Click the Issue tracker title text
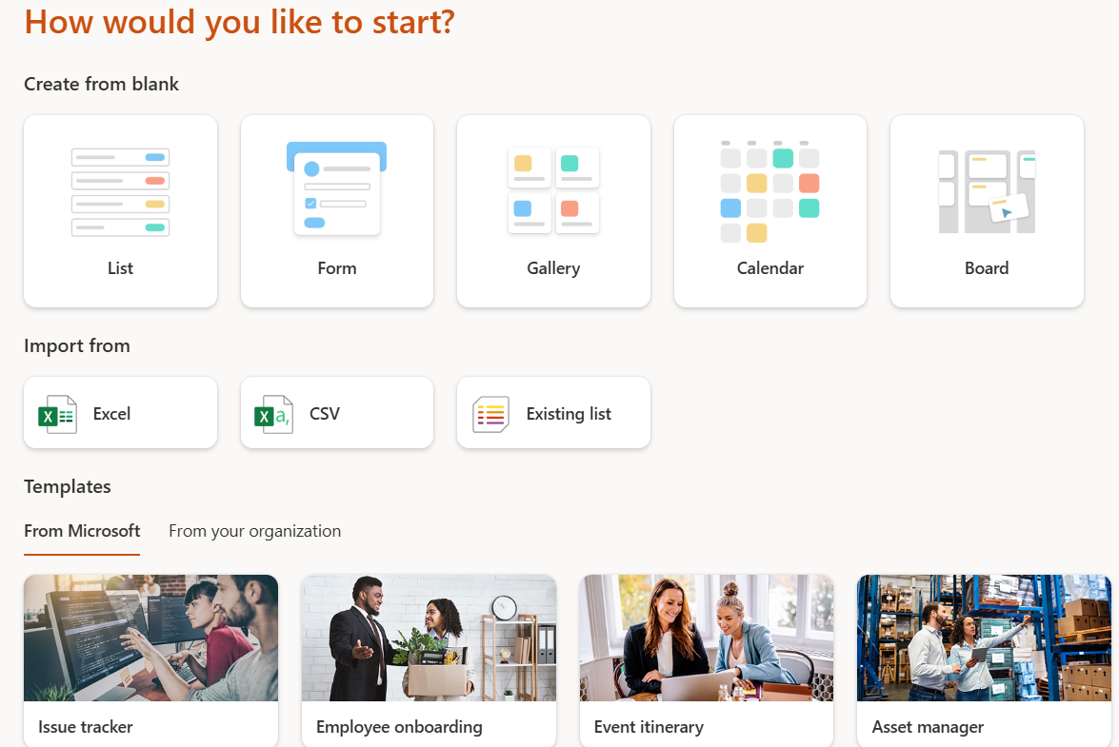This screenshot has height=747, width=1119. point(86,727)
